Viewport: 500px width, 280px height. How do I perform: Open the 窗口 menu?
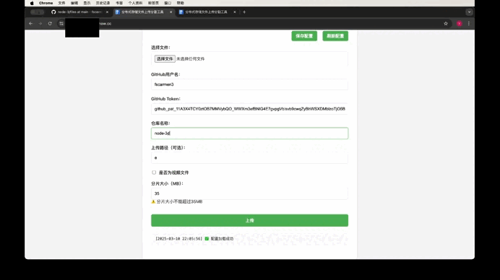pos(168,3)
